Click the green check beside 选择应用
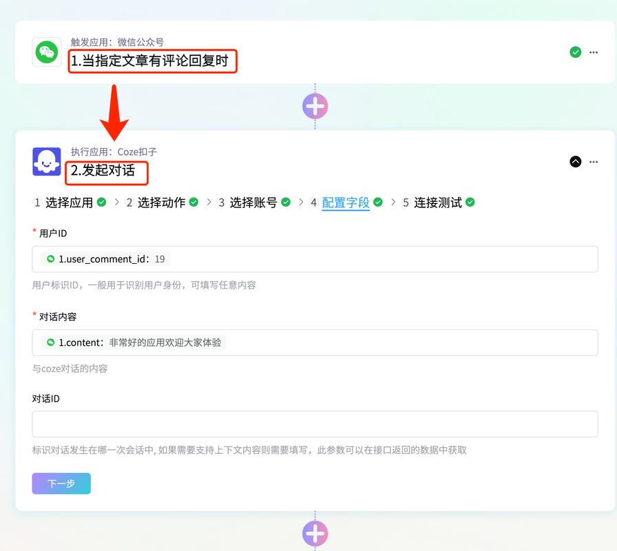The image size is (617, 551). [x=102, y=202]
